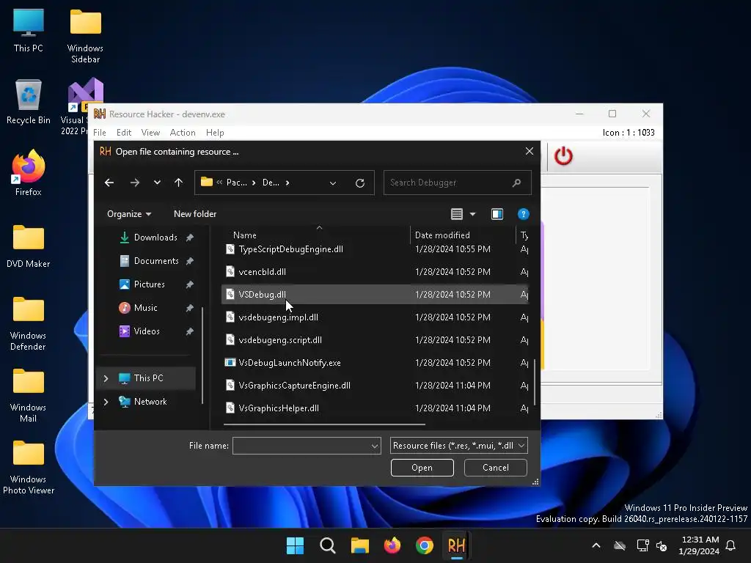Go back using the dialog's back arrow
This screenshot has width=751, height=563.
tap(109, 183)
